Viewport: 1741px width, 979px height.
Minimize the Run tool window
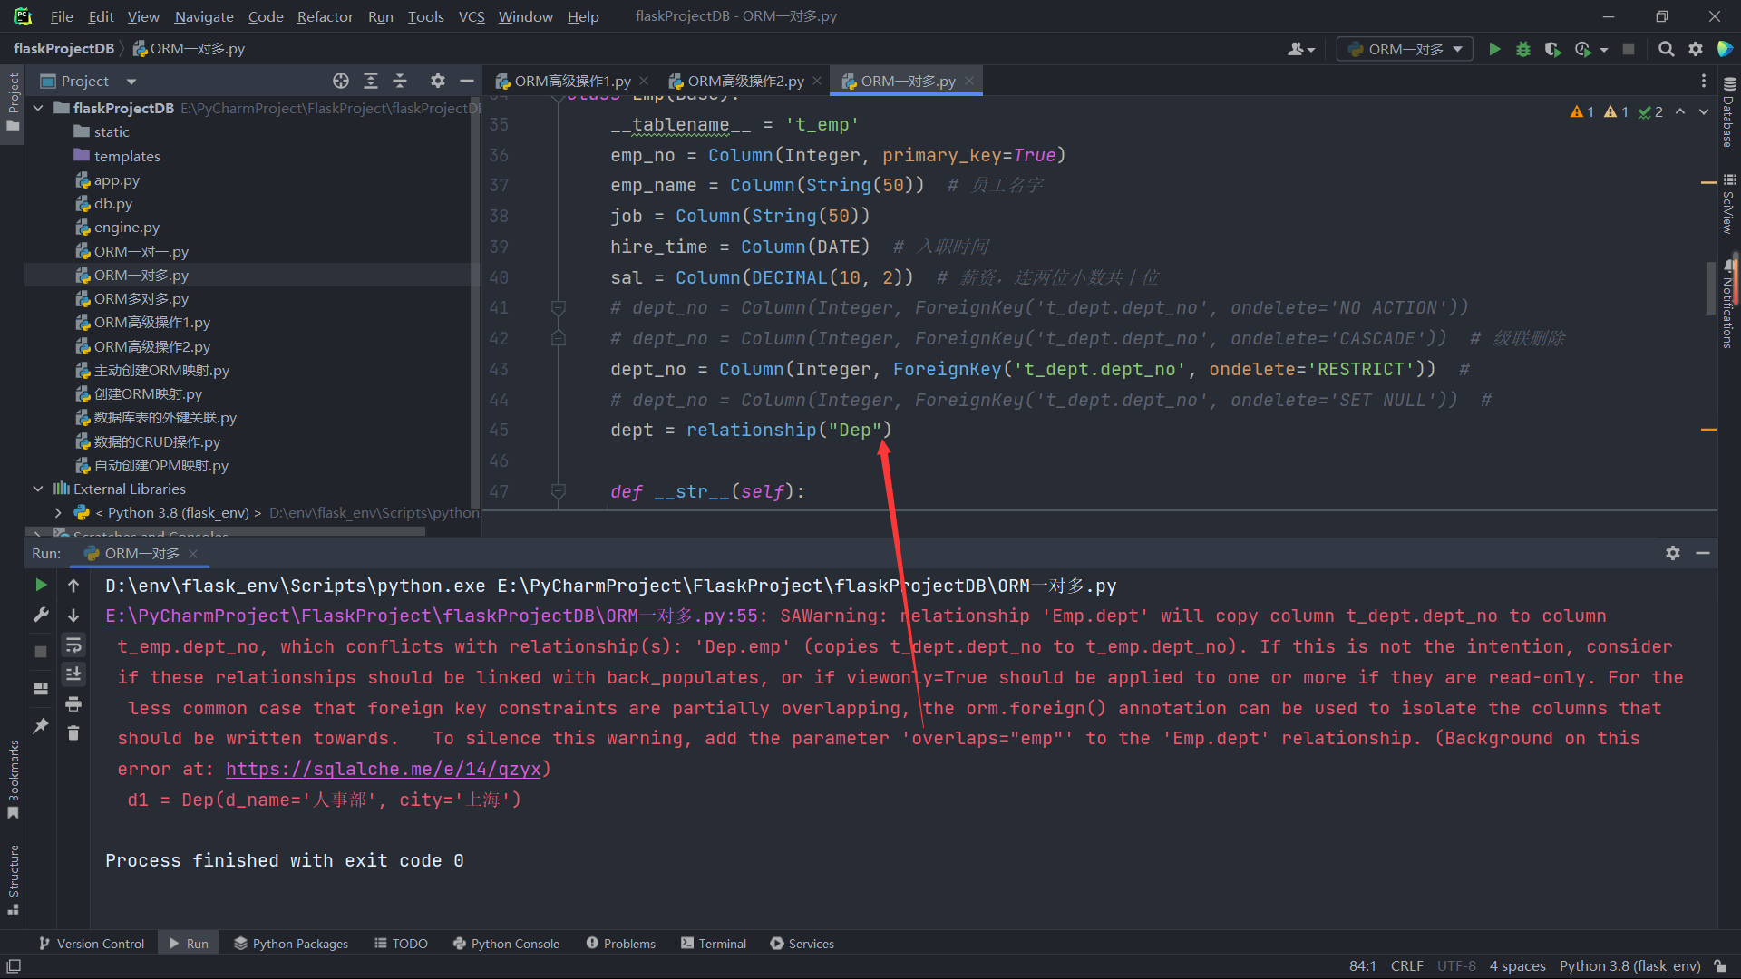1703,553
